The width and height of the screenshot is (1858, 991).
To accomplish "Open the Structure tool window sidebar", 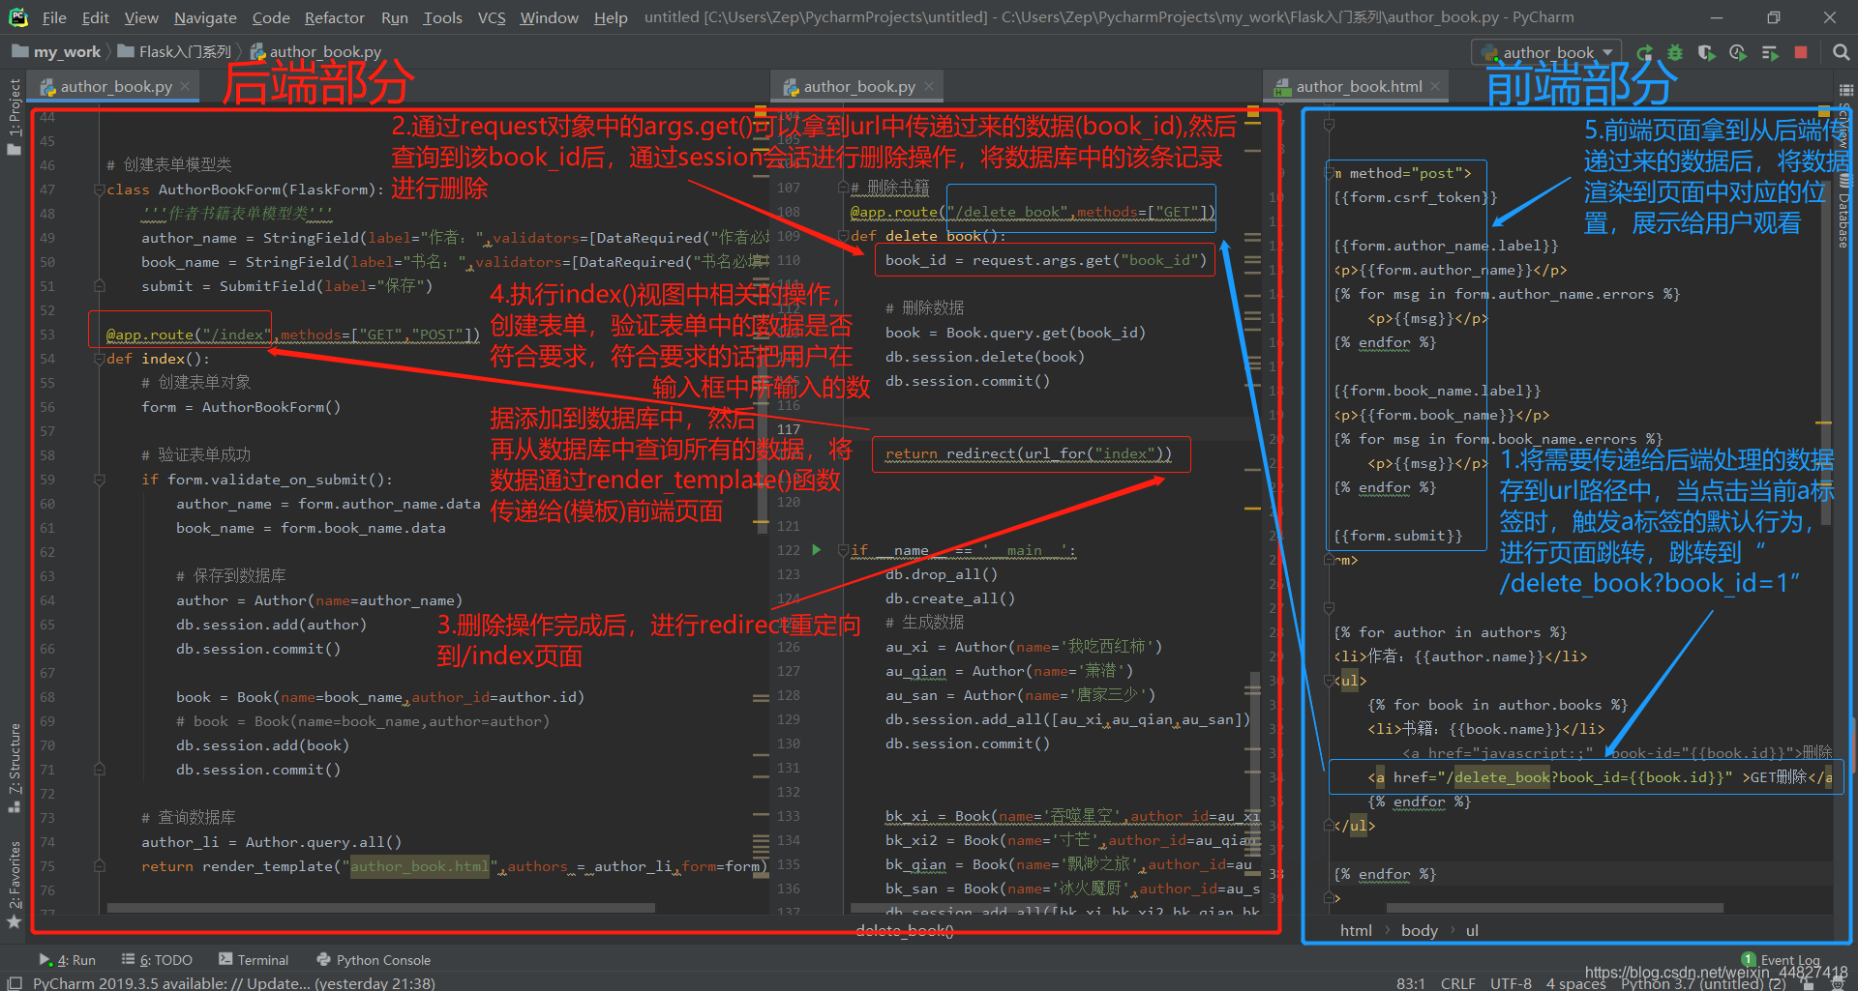I will pos(14,769).
